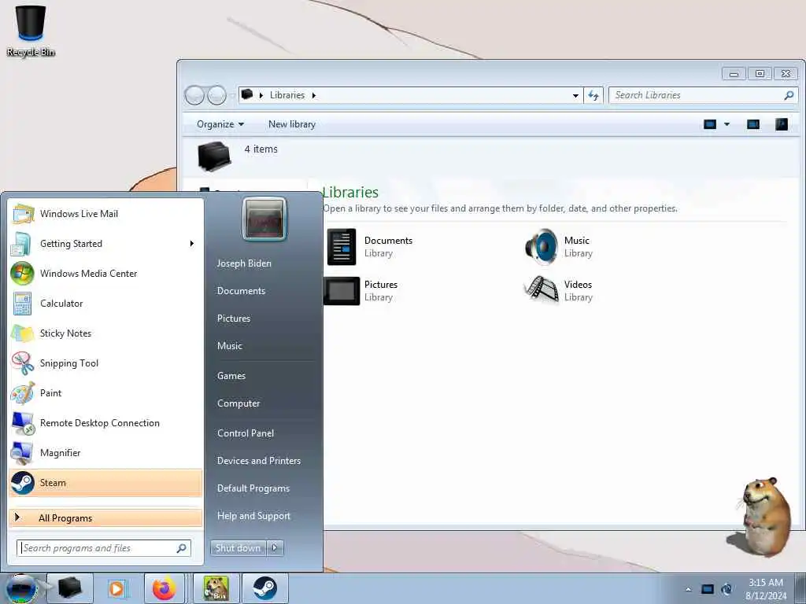Click the user account picture
The image size is (806, 604).
(x=264, y=219)
